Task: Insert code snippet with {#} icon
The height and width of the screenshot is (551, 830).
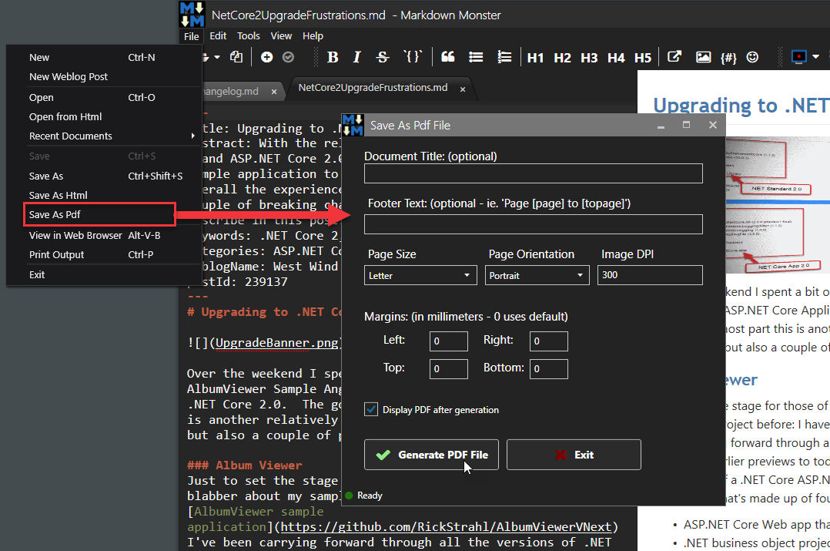Action: 728,57
